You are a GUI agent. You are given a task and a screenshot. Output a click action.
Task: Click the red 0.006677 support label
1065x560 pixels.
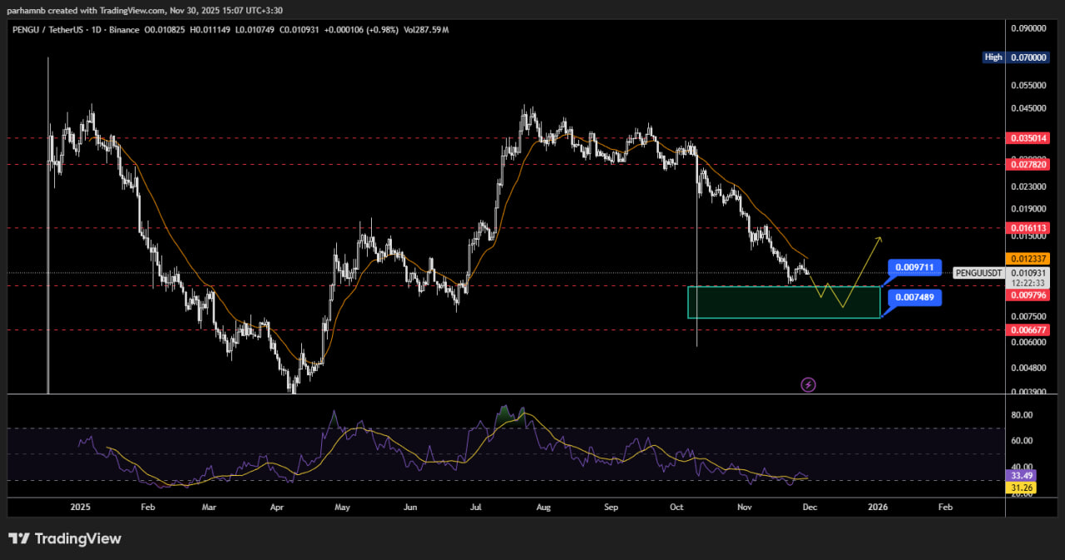(1027, 330)
